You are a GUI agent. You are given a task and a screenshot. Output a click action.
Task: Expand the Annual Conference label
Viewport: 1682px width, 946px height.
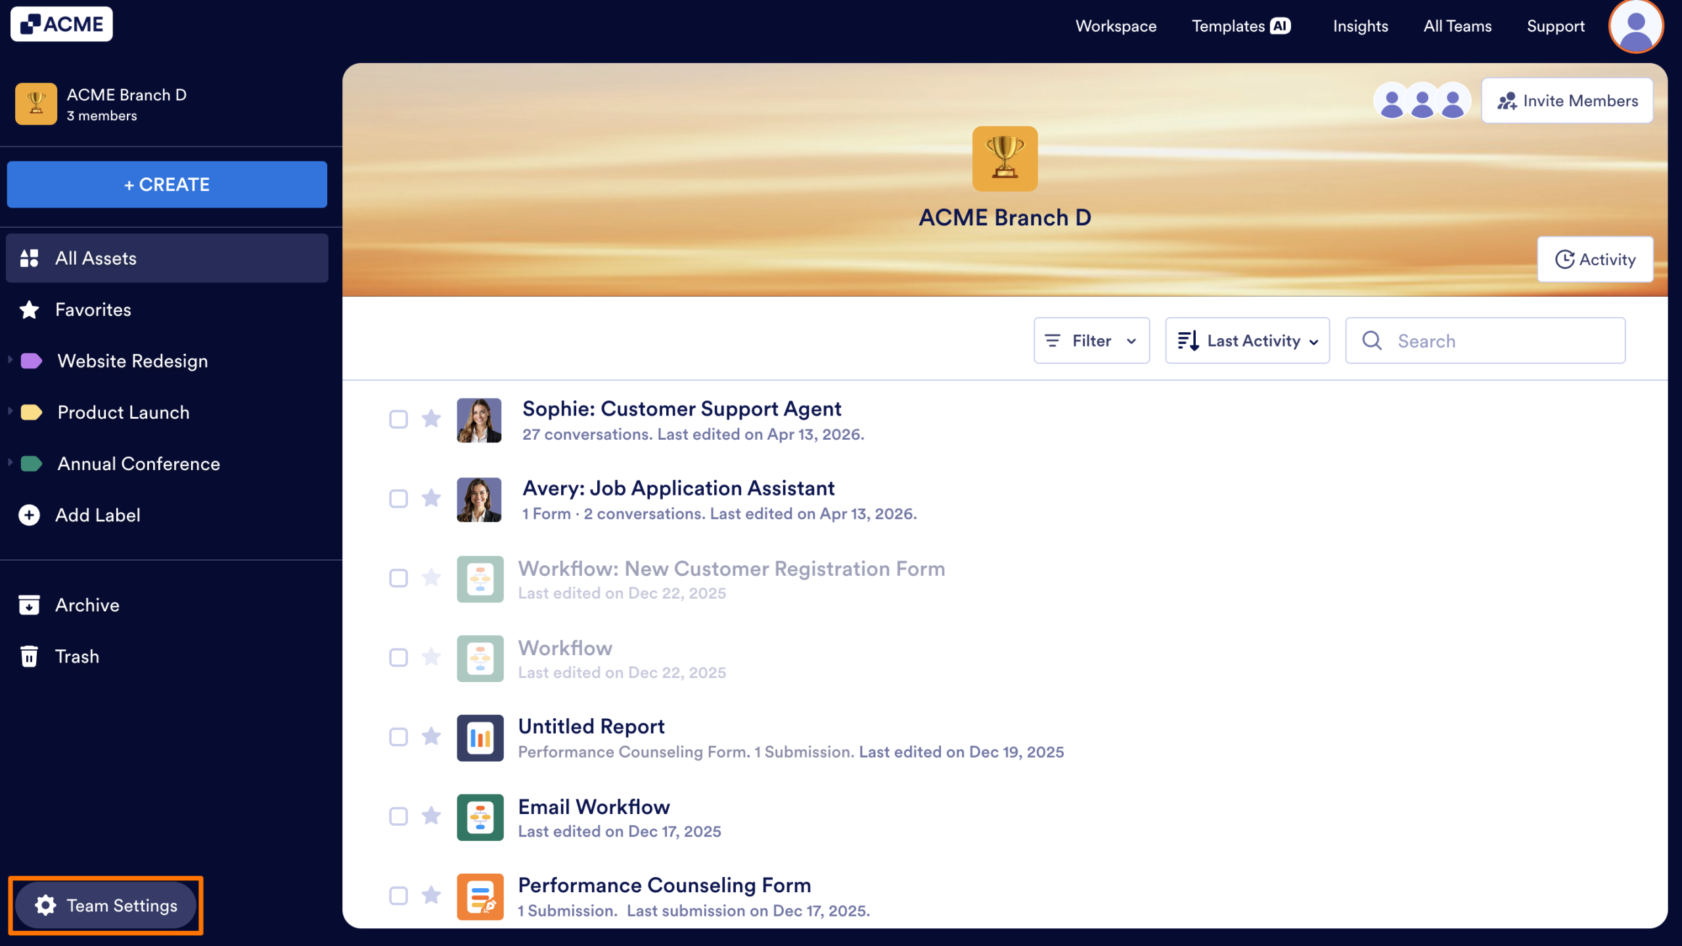click(x=10, y=462)
